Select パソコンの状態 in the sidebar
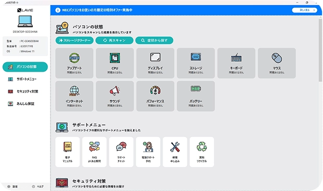 coord(25,67)
